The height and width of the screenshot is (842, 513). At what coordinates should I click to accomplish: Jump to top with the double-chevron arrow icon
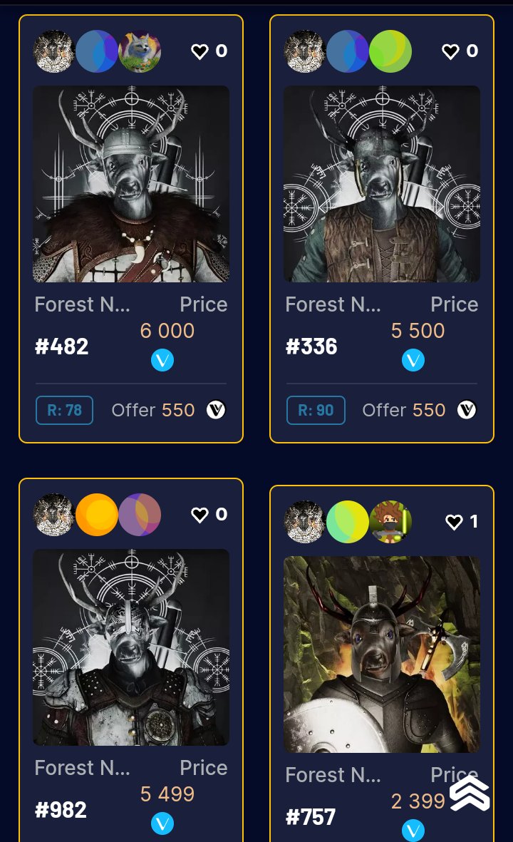(x=470, y=794)
